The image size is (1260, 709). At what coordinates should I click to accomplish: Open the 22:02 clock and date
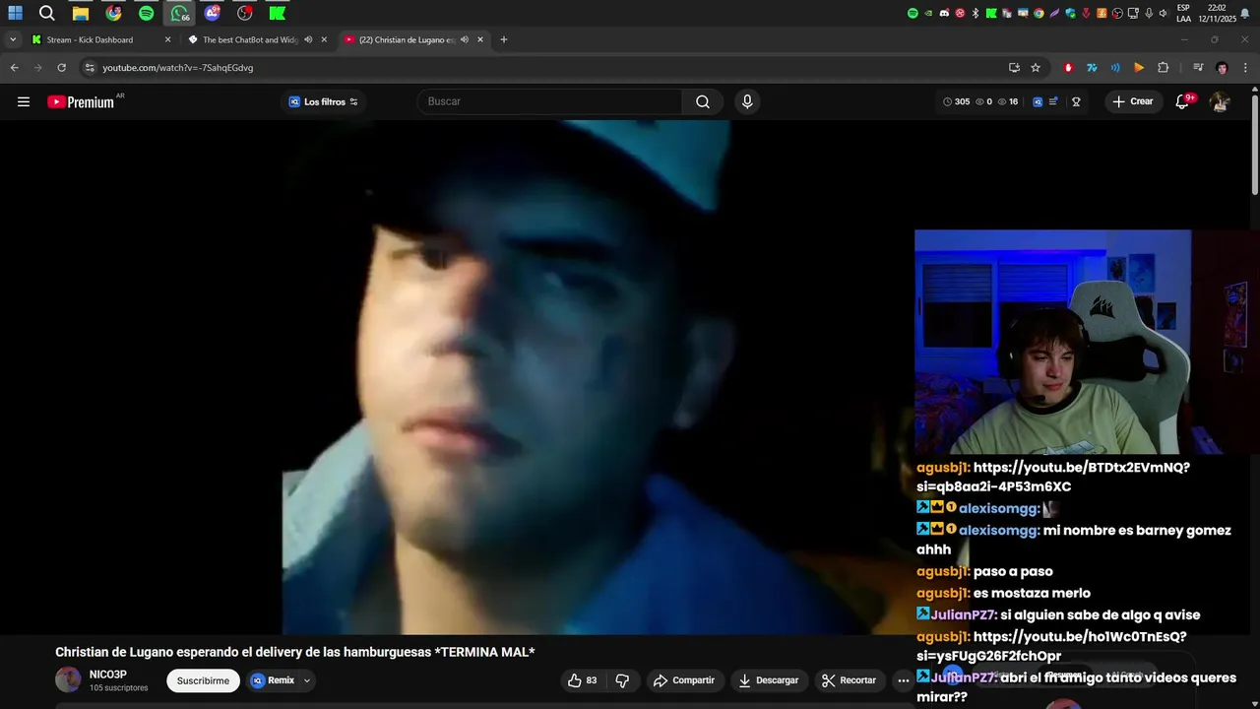(1217, 13)
